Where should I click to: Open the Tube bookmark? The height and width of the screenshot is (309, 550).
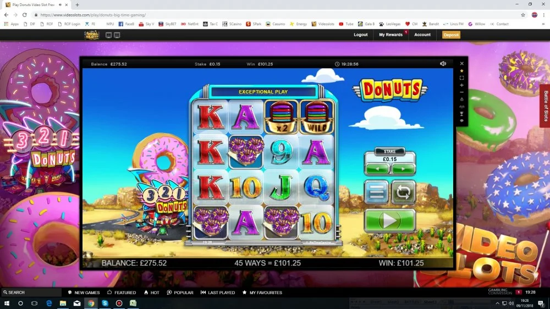point(346,24)
